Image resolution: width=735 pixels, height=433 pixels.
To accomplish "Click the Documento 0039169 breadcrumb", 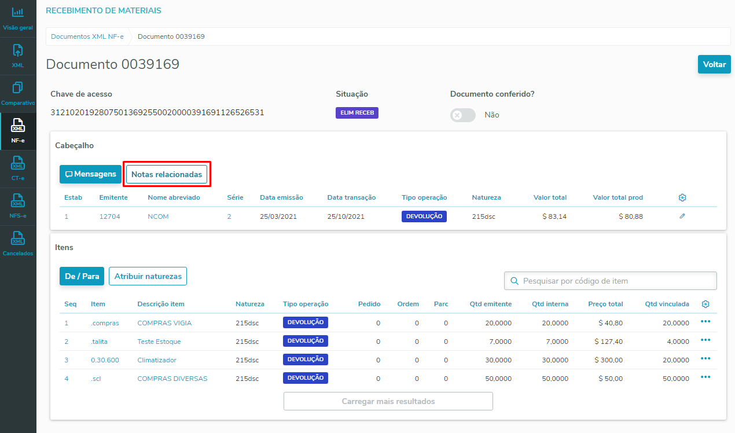I will point(171,36).
